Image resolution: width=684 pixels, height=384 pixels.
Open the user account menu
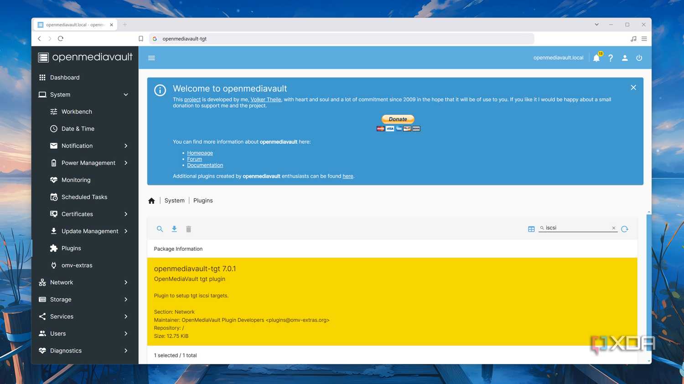tap(625, 58)
